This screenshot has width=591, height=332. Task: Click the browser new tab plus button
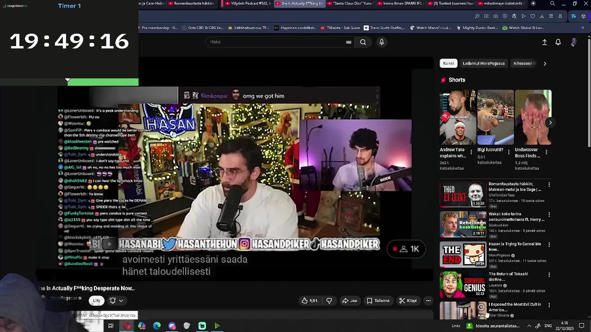533,4
